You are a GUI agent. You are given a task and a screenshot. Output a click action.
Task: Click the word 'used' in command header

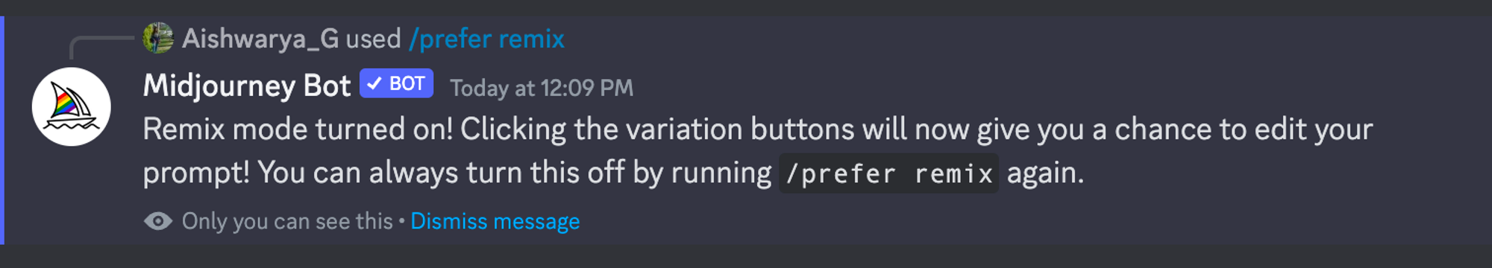[x=373, y=39]
